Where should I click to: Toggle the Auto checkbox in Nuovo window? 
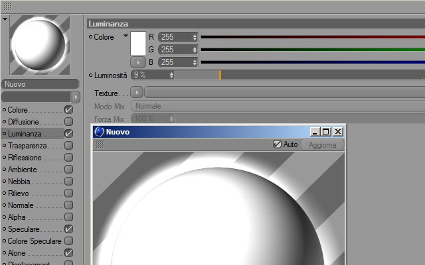pos(277,144)
